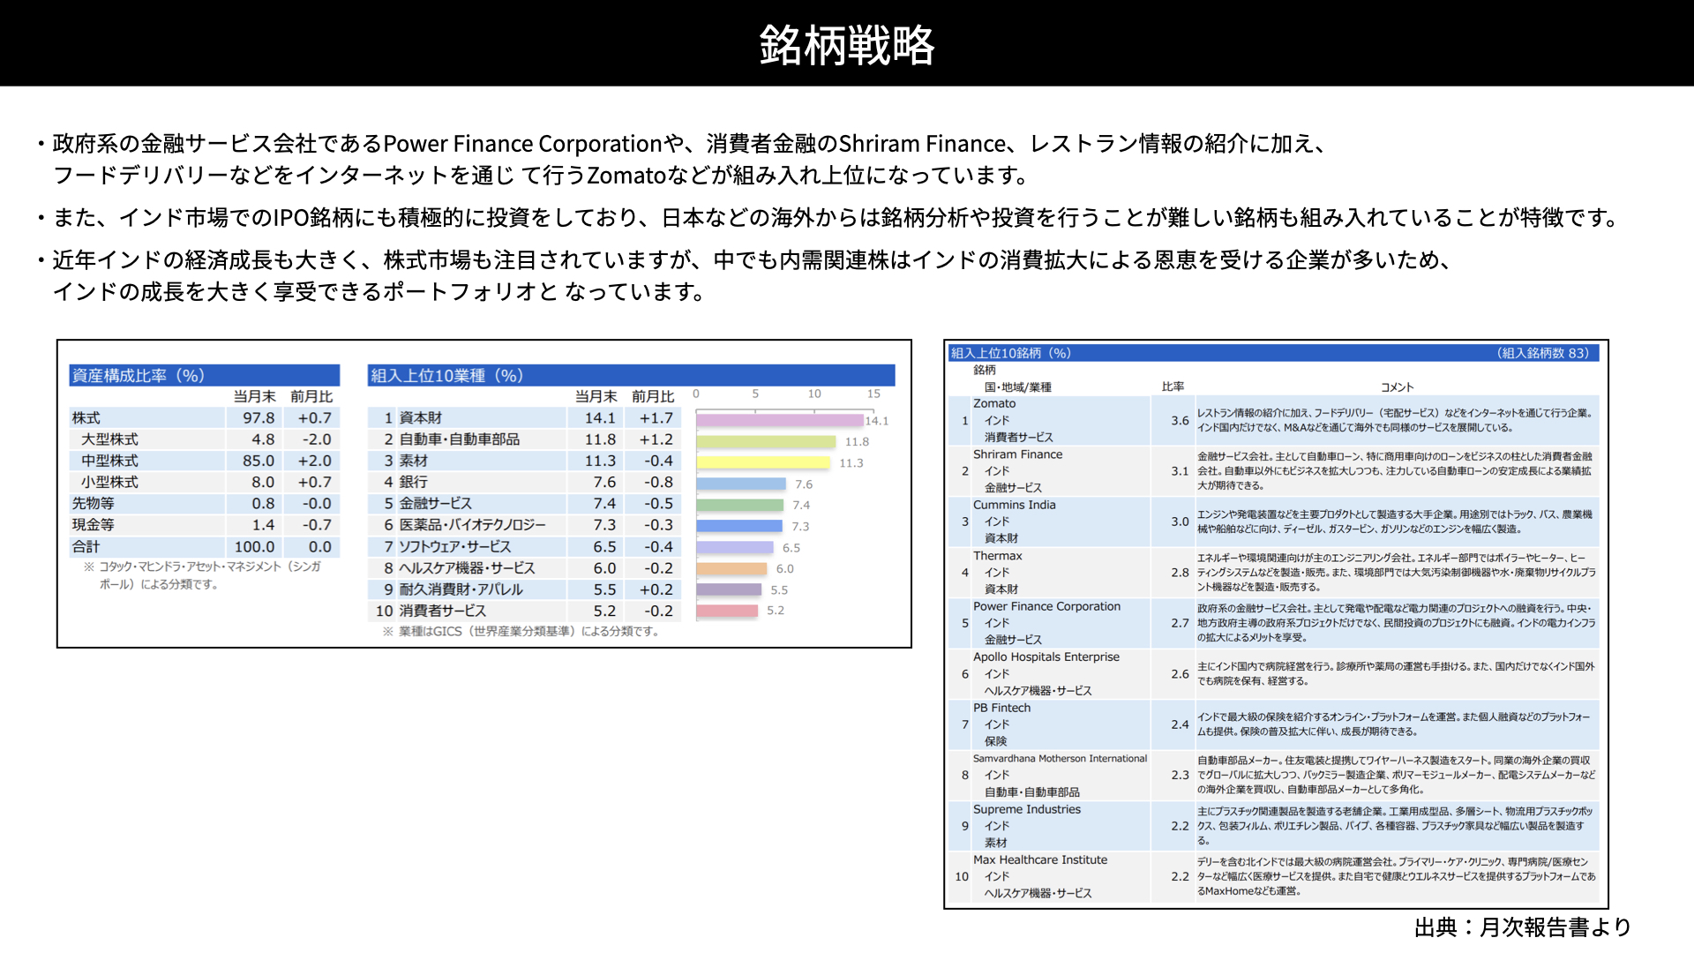Click the 銀行 sector row label
Image resolution: width=1694 pixels, height=953 pixels.
pos(413,482)
